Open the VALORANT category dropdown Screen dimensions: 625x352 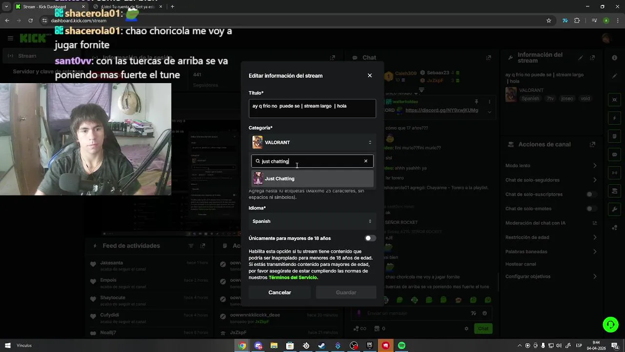pyautogui.click(x=312, y=142)
